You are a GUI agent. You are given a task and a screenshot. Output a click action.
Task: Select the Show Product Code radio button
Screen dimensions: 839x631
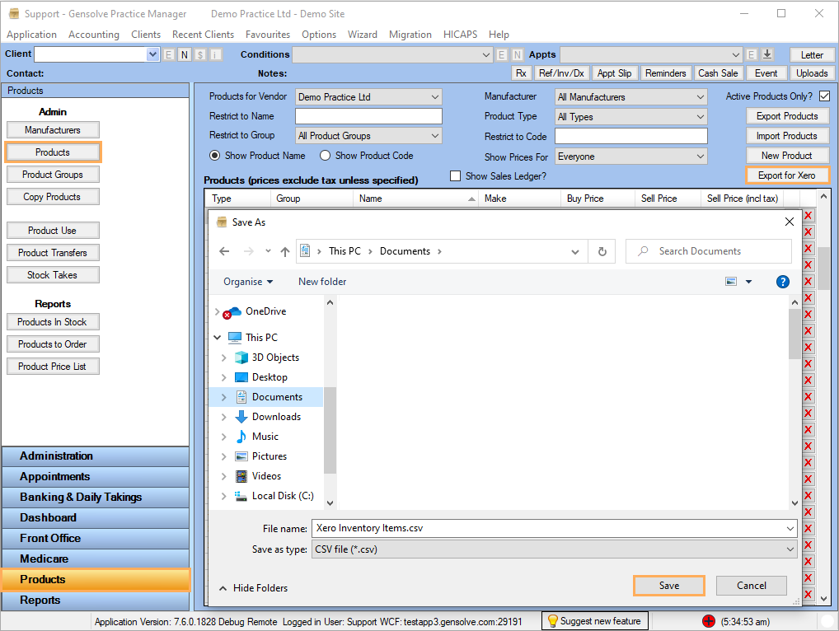(x=325, y=156)
